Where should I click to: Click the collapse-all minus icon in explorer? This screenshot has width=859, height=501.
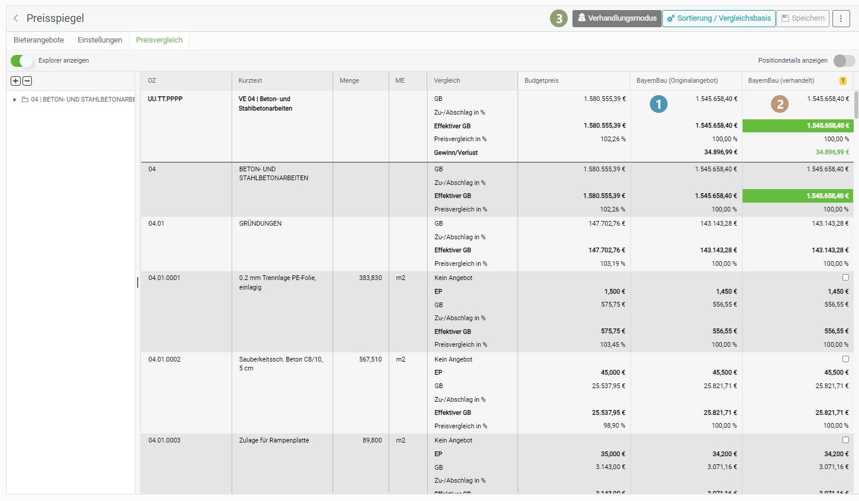pos(27,81)
